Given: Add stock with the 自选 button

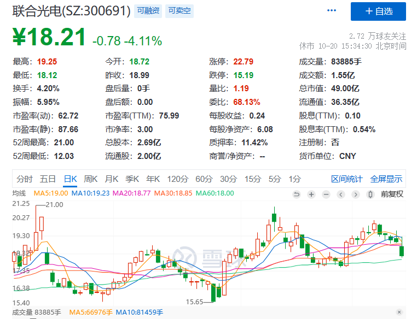Looking at the screenshot, I should pos(378,11).
